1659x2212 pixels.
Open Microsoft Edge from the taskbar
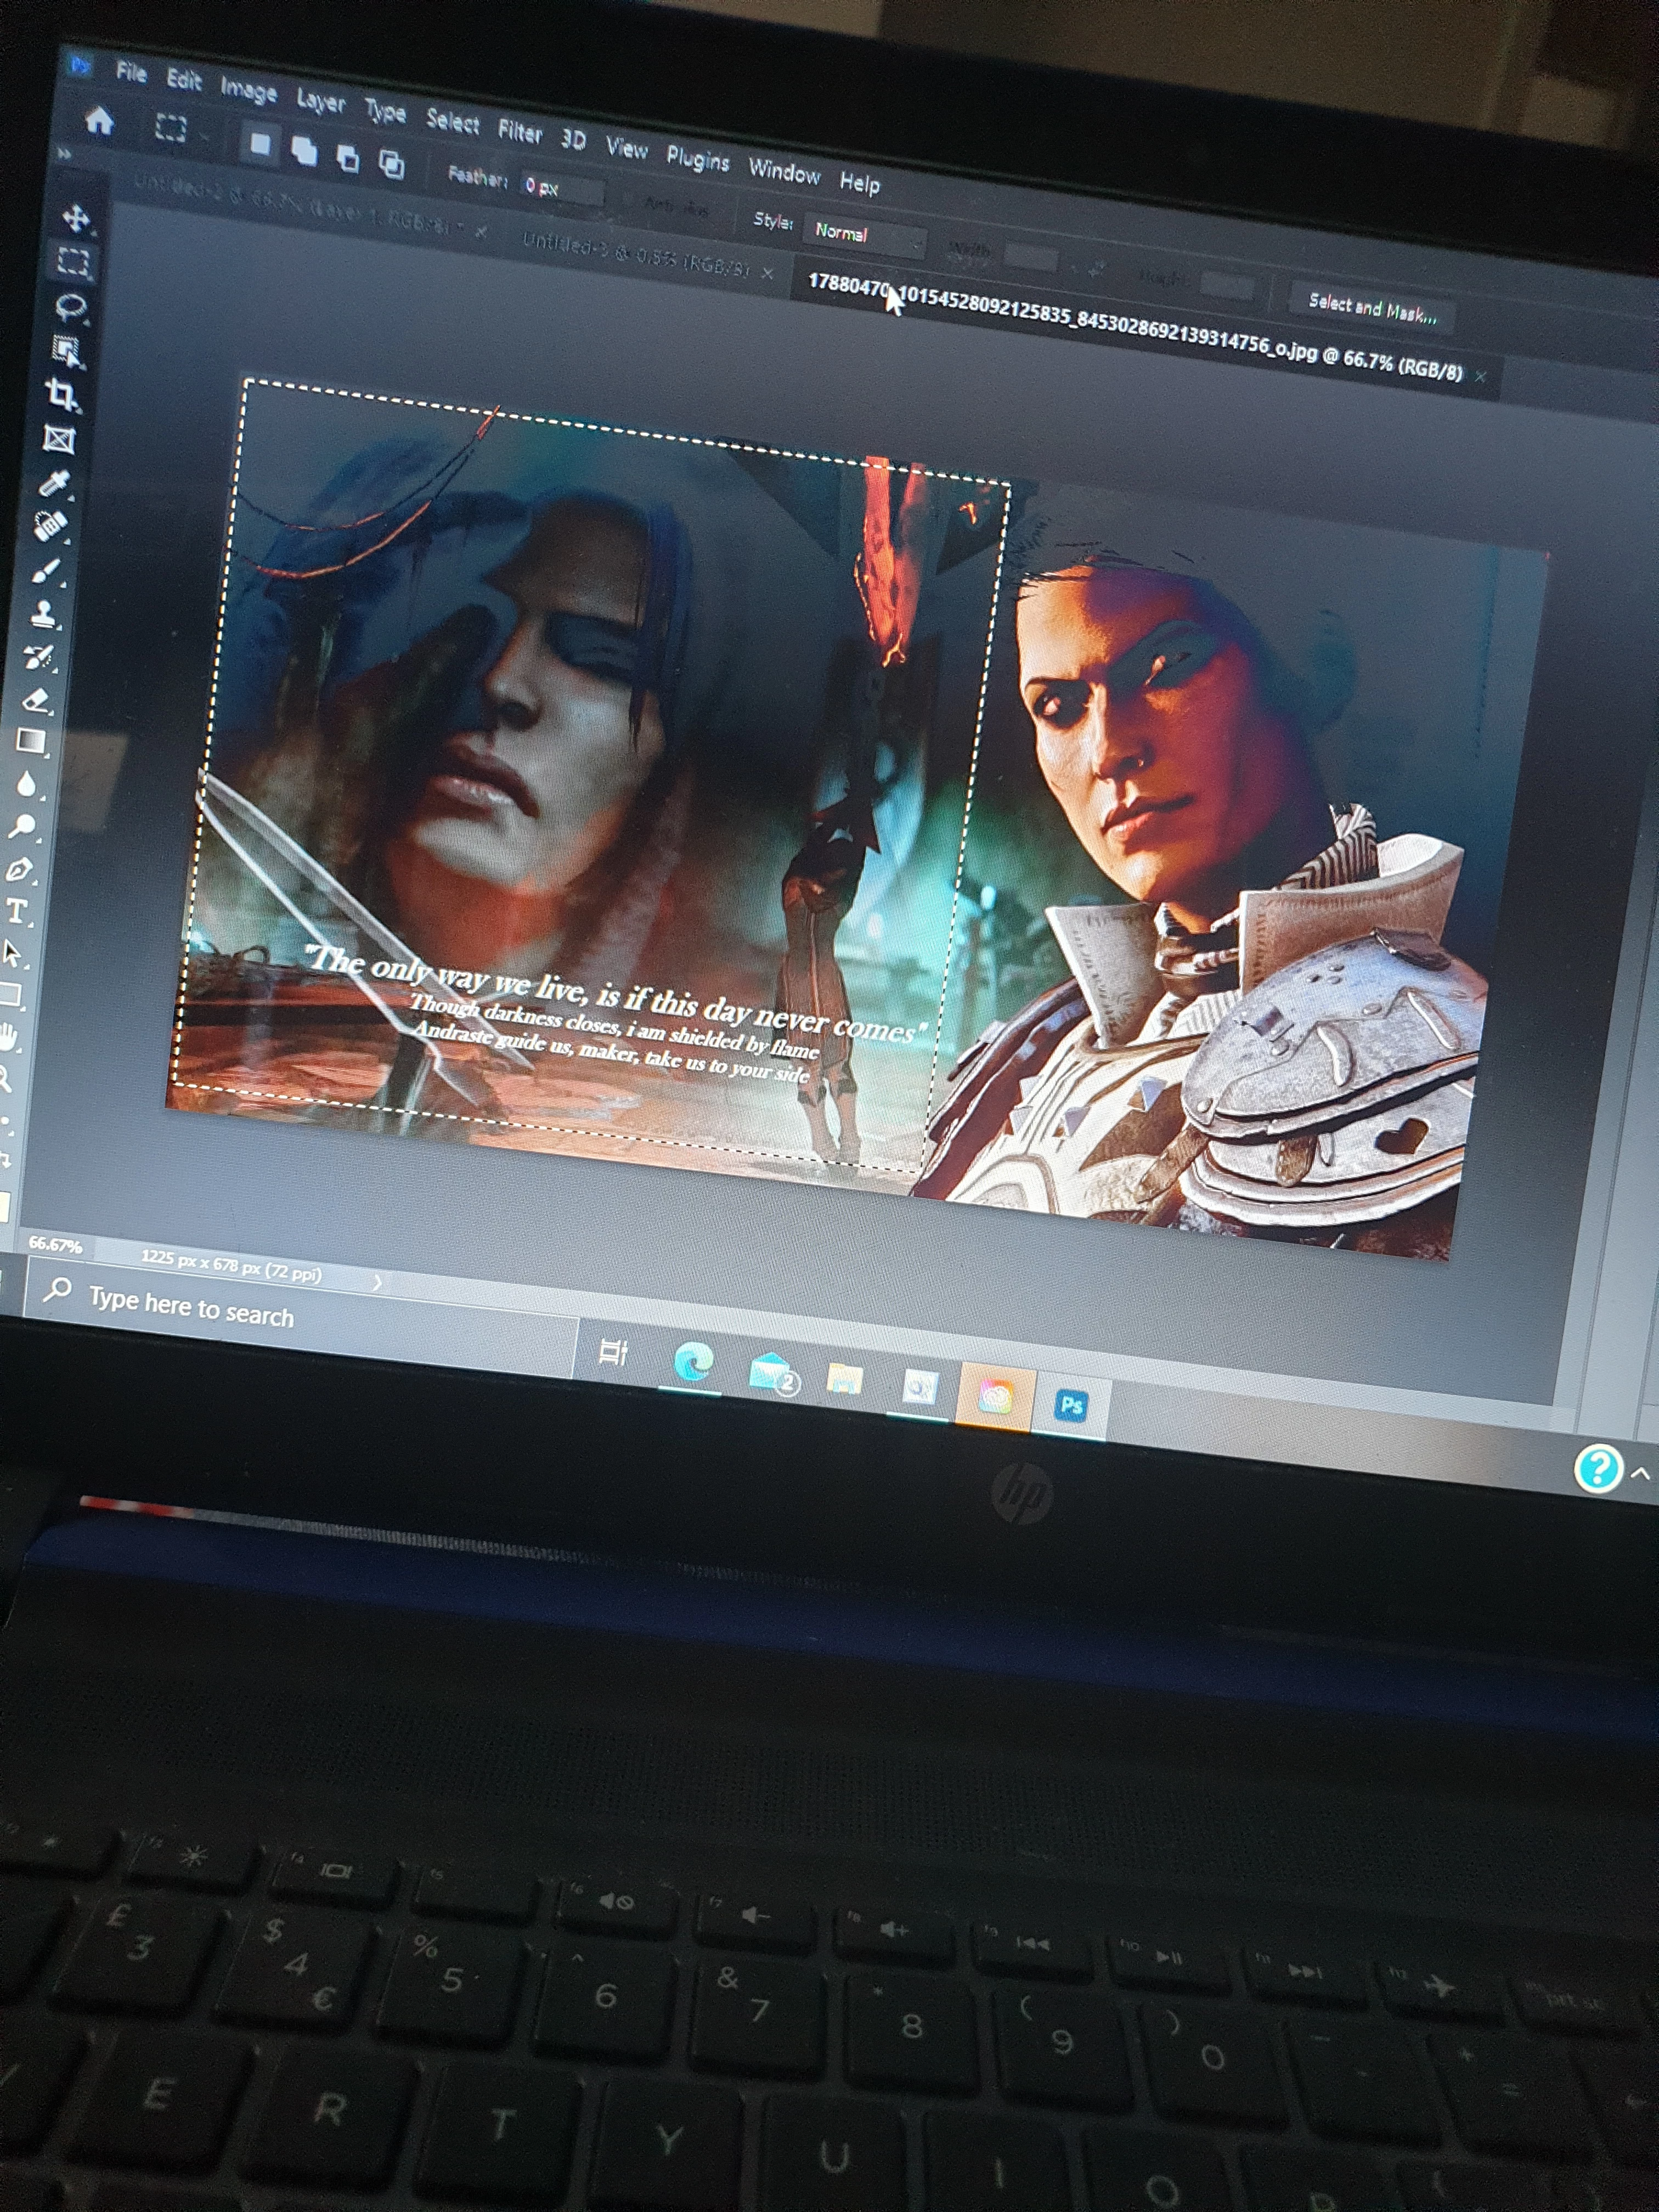click(693, 1361)
